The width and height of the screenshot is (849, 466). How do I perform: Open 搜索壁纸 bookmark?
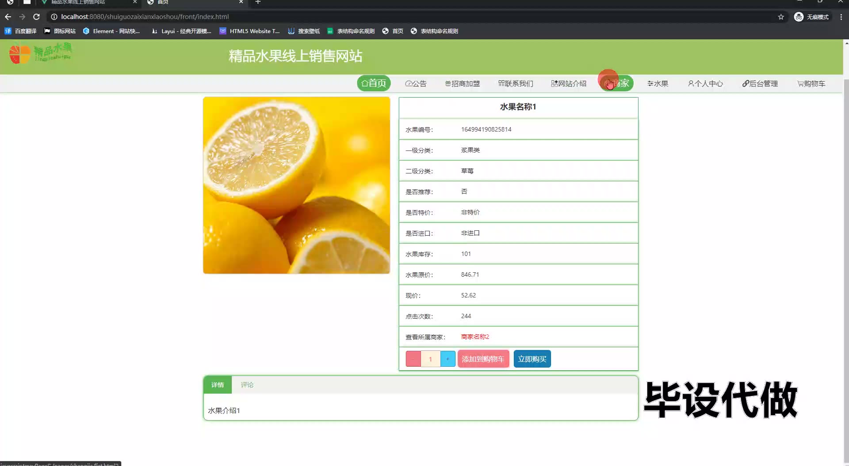(x=304, y=31)
